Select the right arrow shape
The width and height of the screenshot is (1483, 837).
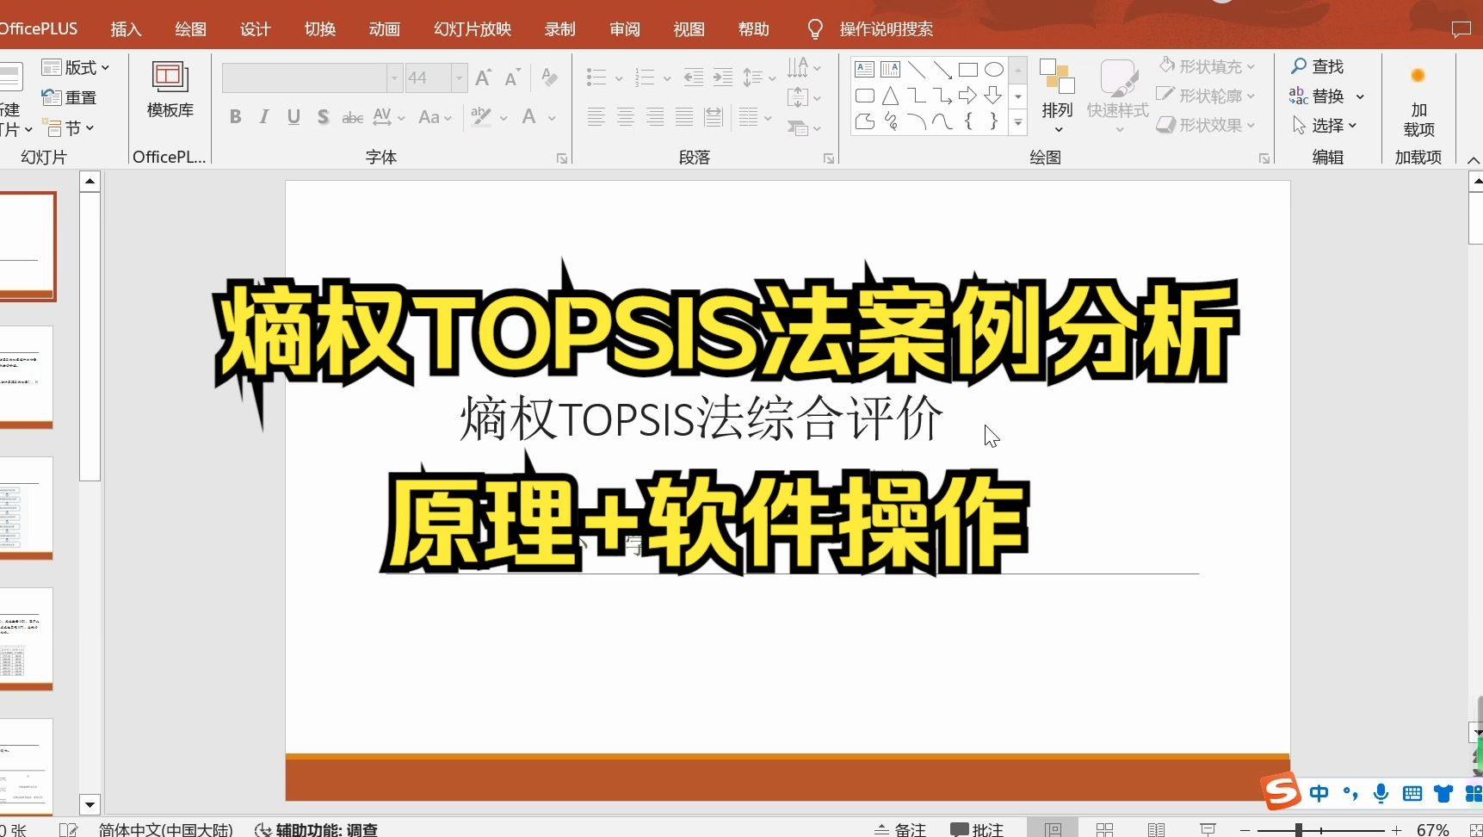point(968,96)
